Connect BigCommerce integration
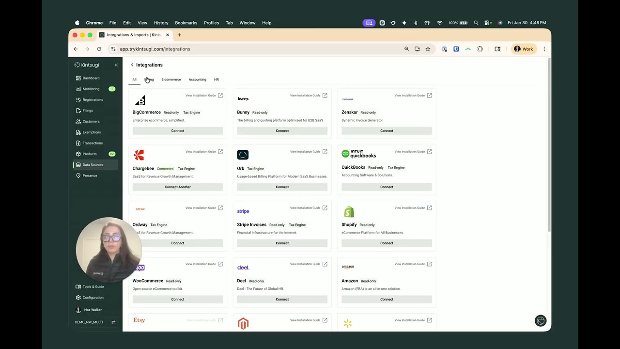 (178, 131)
